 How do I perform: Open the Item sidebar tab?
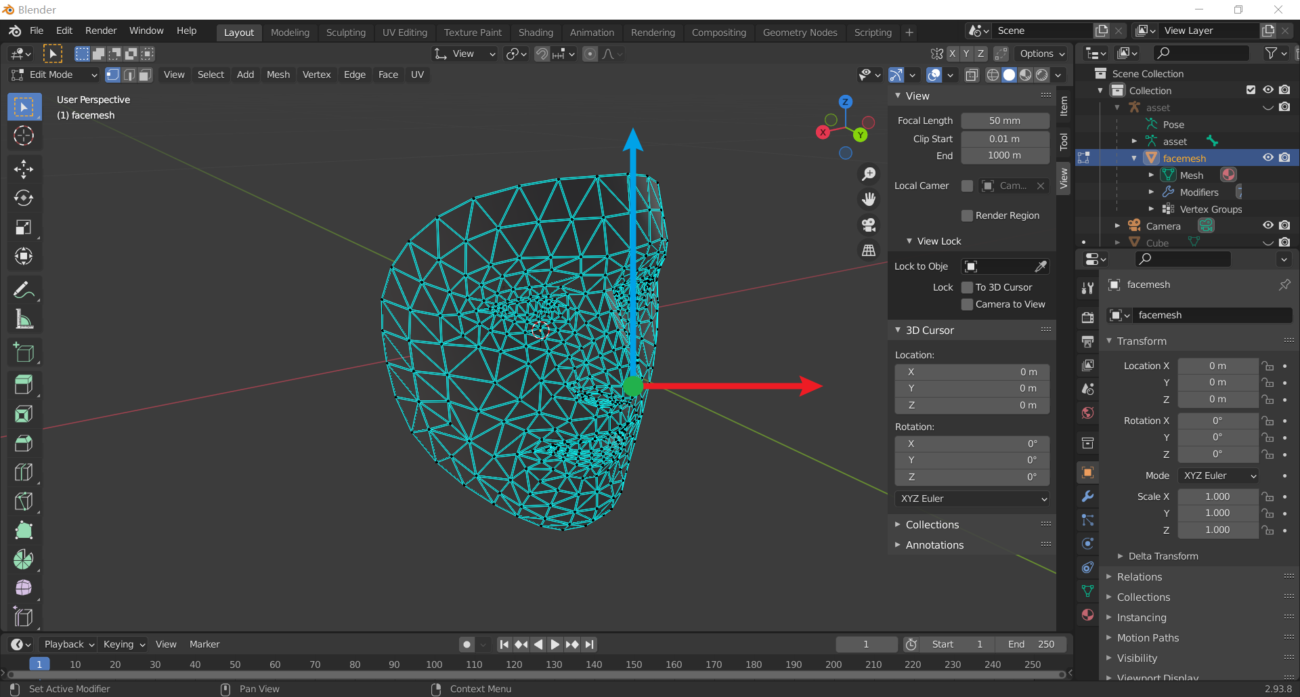(1064, 106)
